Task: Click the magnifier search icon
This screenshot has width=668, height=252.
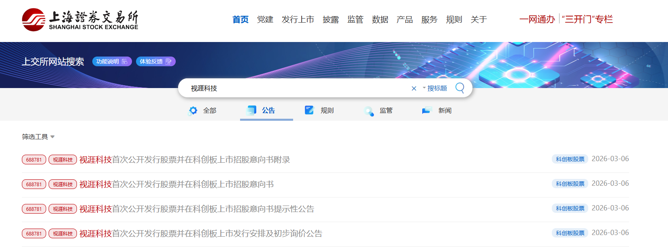Action: click(460, 88)
